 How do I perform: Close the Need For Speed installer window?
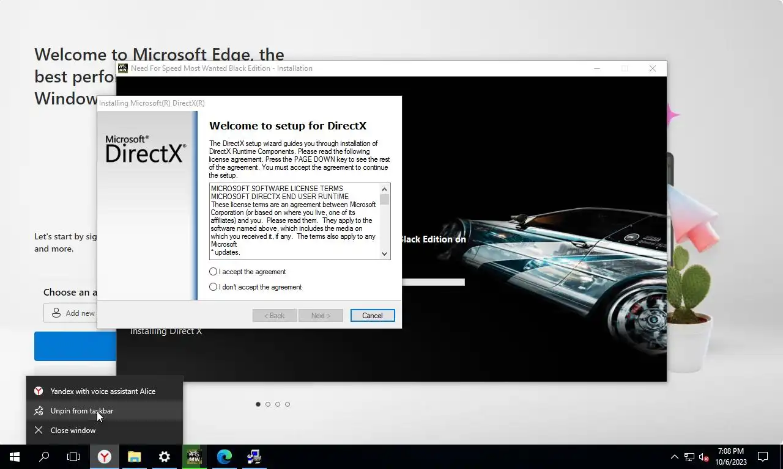(653, 68)
